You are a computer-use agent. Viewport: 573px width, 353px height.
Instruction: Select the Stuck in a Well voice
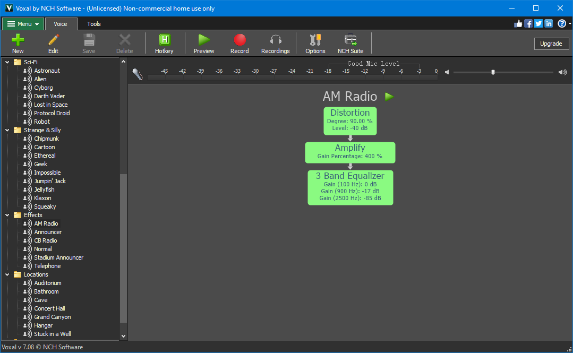[52, 334]
